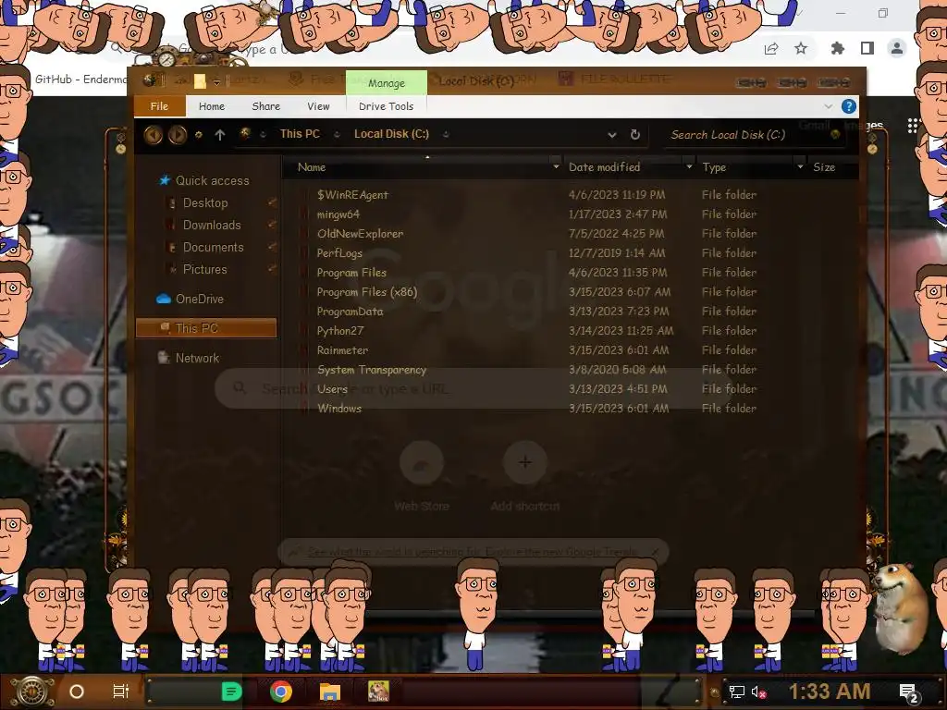The image size is (947, 710).
Task: Click Share icon in Chrome toolbar
Action: [x=771, y=48]
